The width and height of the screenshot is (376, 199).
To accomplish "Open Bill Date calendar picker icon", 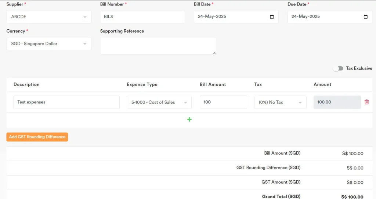I will point(272,17).
